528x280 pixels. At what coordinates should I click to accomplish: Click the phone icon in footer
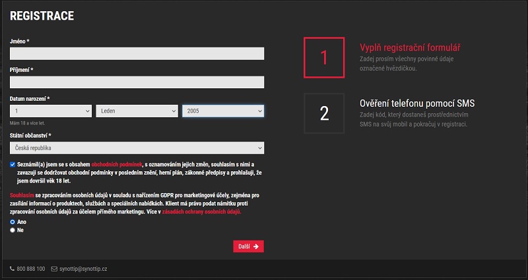12,269
